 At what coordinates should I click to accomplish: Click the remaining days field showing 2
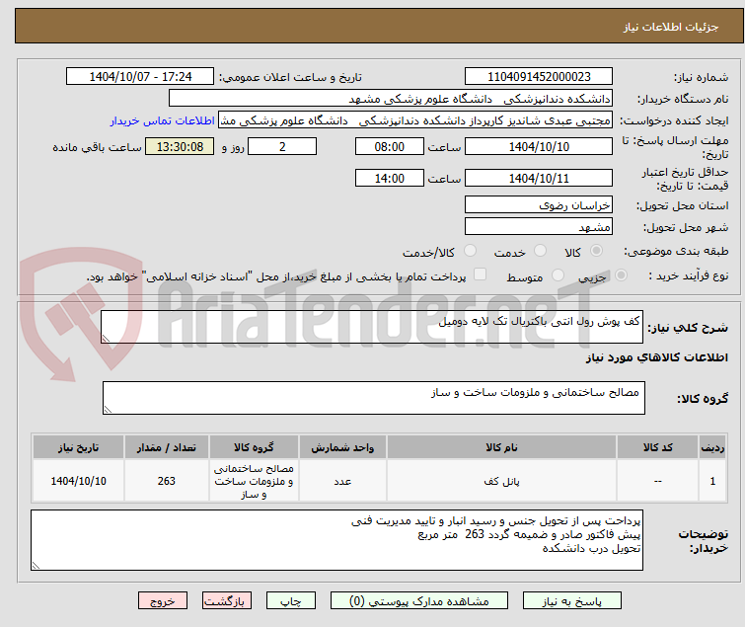[282, 146]
